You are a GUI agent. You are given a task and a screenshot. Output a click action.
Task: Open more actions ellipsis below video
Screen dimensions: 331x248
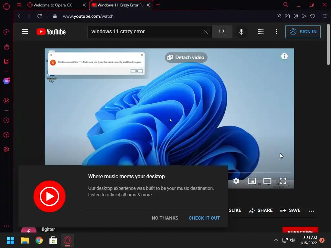coord(311,211)
